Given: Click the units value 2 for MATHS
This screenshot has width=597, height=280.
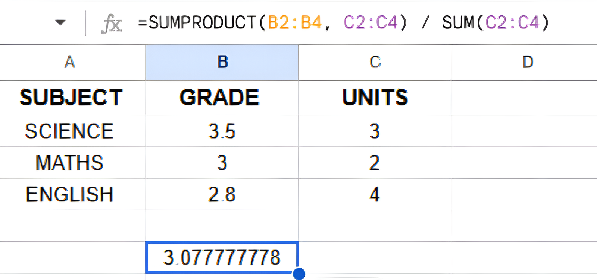Looking at the screenshot, I should pyautogui.click(x=375, y=162).
